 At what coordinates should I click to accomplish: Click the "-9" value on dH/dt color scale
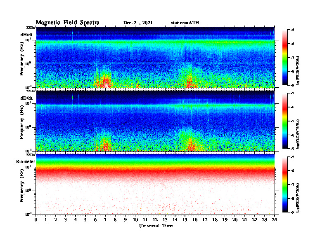click(x=292, y=85)
